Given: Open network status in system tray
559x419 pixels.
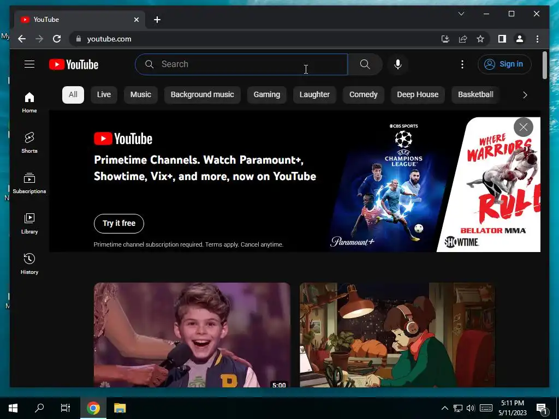Looking at the screenshot, I should coord(458,408).
